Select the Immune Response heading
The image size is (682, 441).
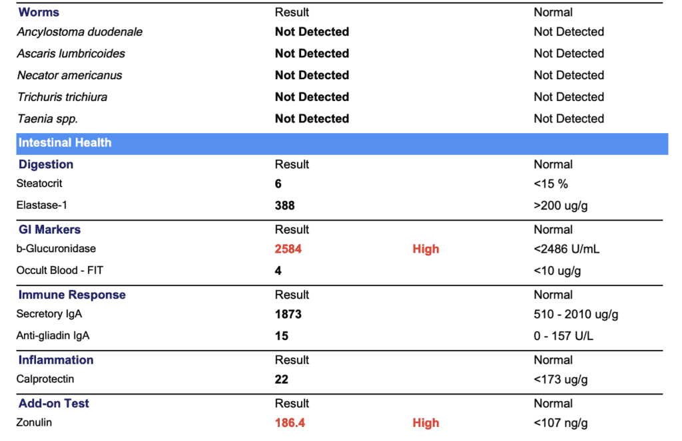click(x=72, y=295)
